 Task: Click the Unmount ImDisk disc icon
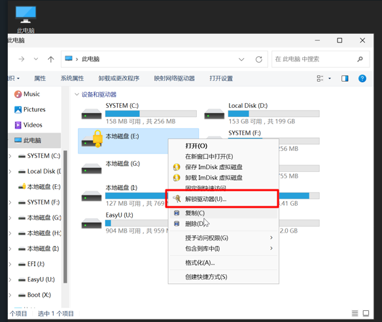177,178
